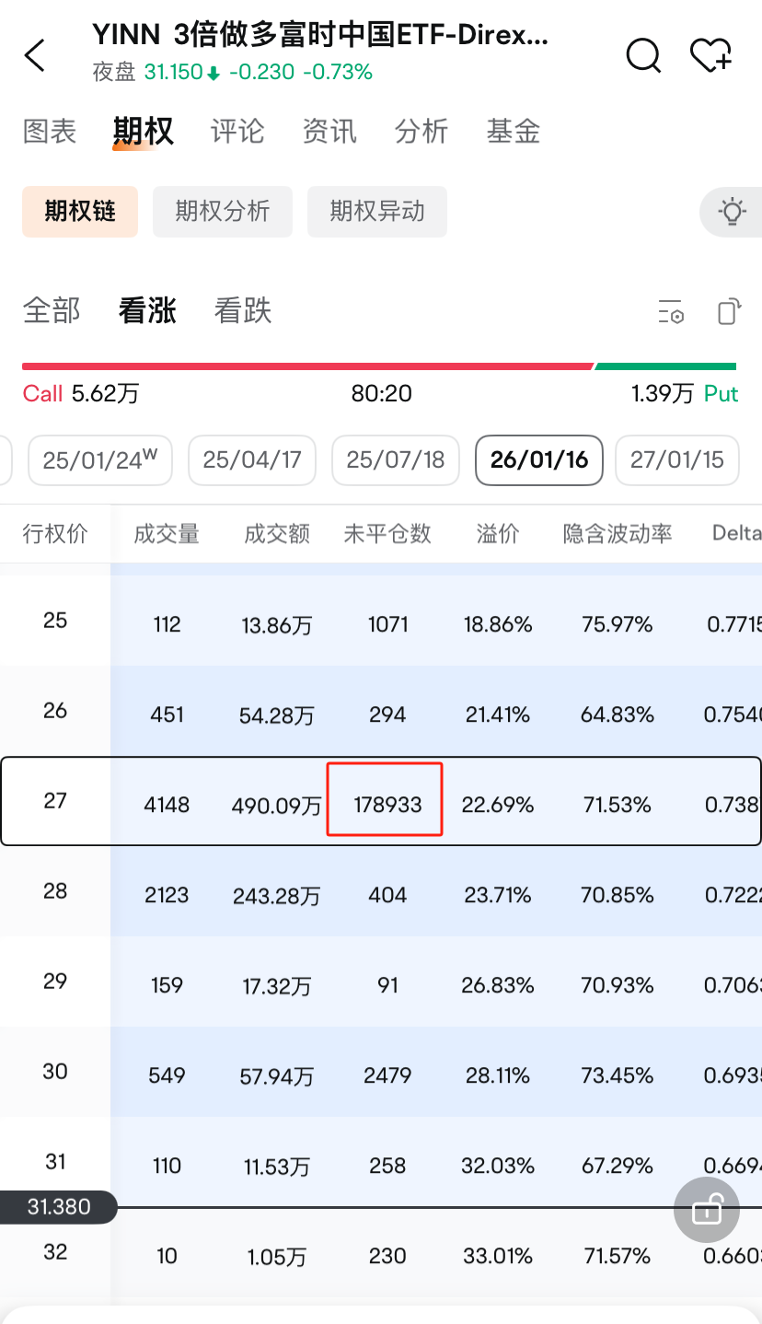Viewport: 762px width, 1324px height.
Task: Open the 资讯 tab
Action: point(329,132)
